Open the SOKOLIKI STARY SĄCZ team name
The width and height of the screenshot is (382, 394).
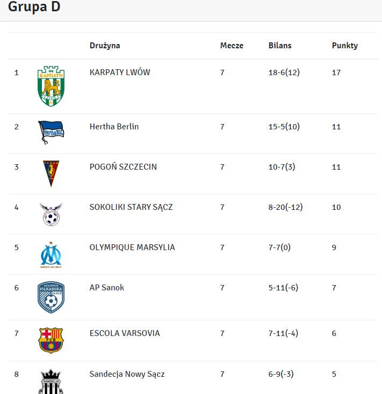point(131,207)
